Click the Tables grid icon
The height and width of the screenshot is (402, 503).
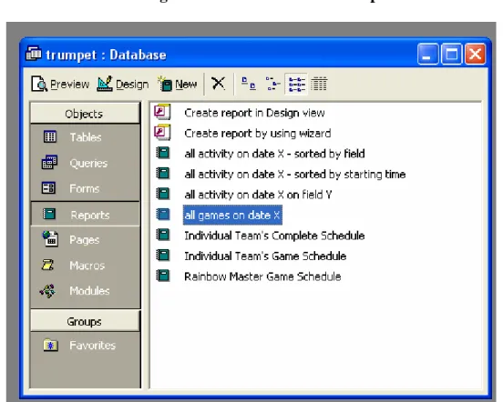[50, 136]
